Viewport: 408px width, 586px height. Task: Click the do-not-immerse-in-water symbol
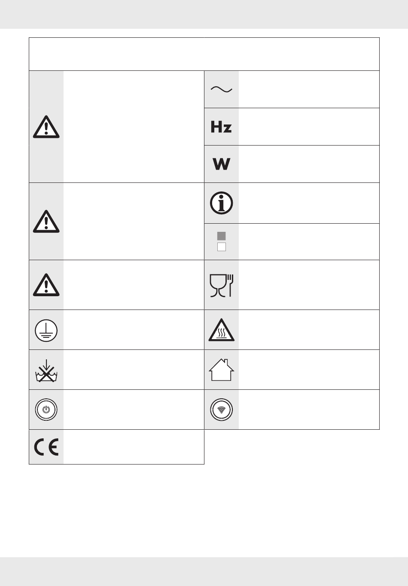[46, 370]
